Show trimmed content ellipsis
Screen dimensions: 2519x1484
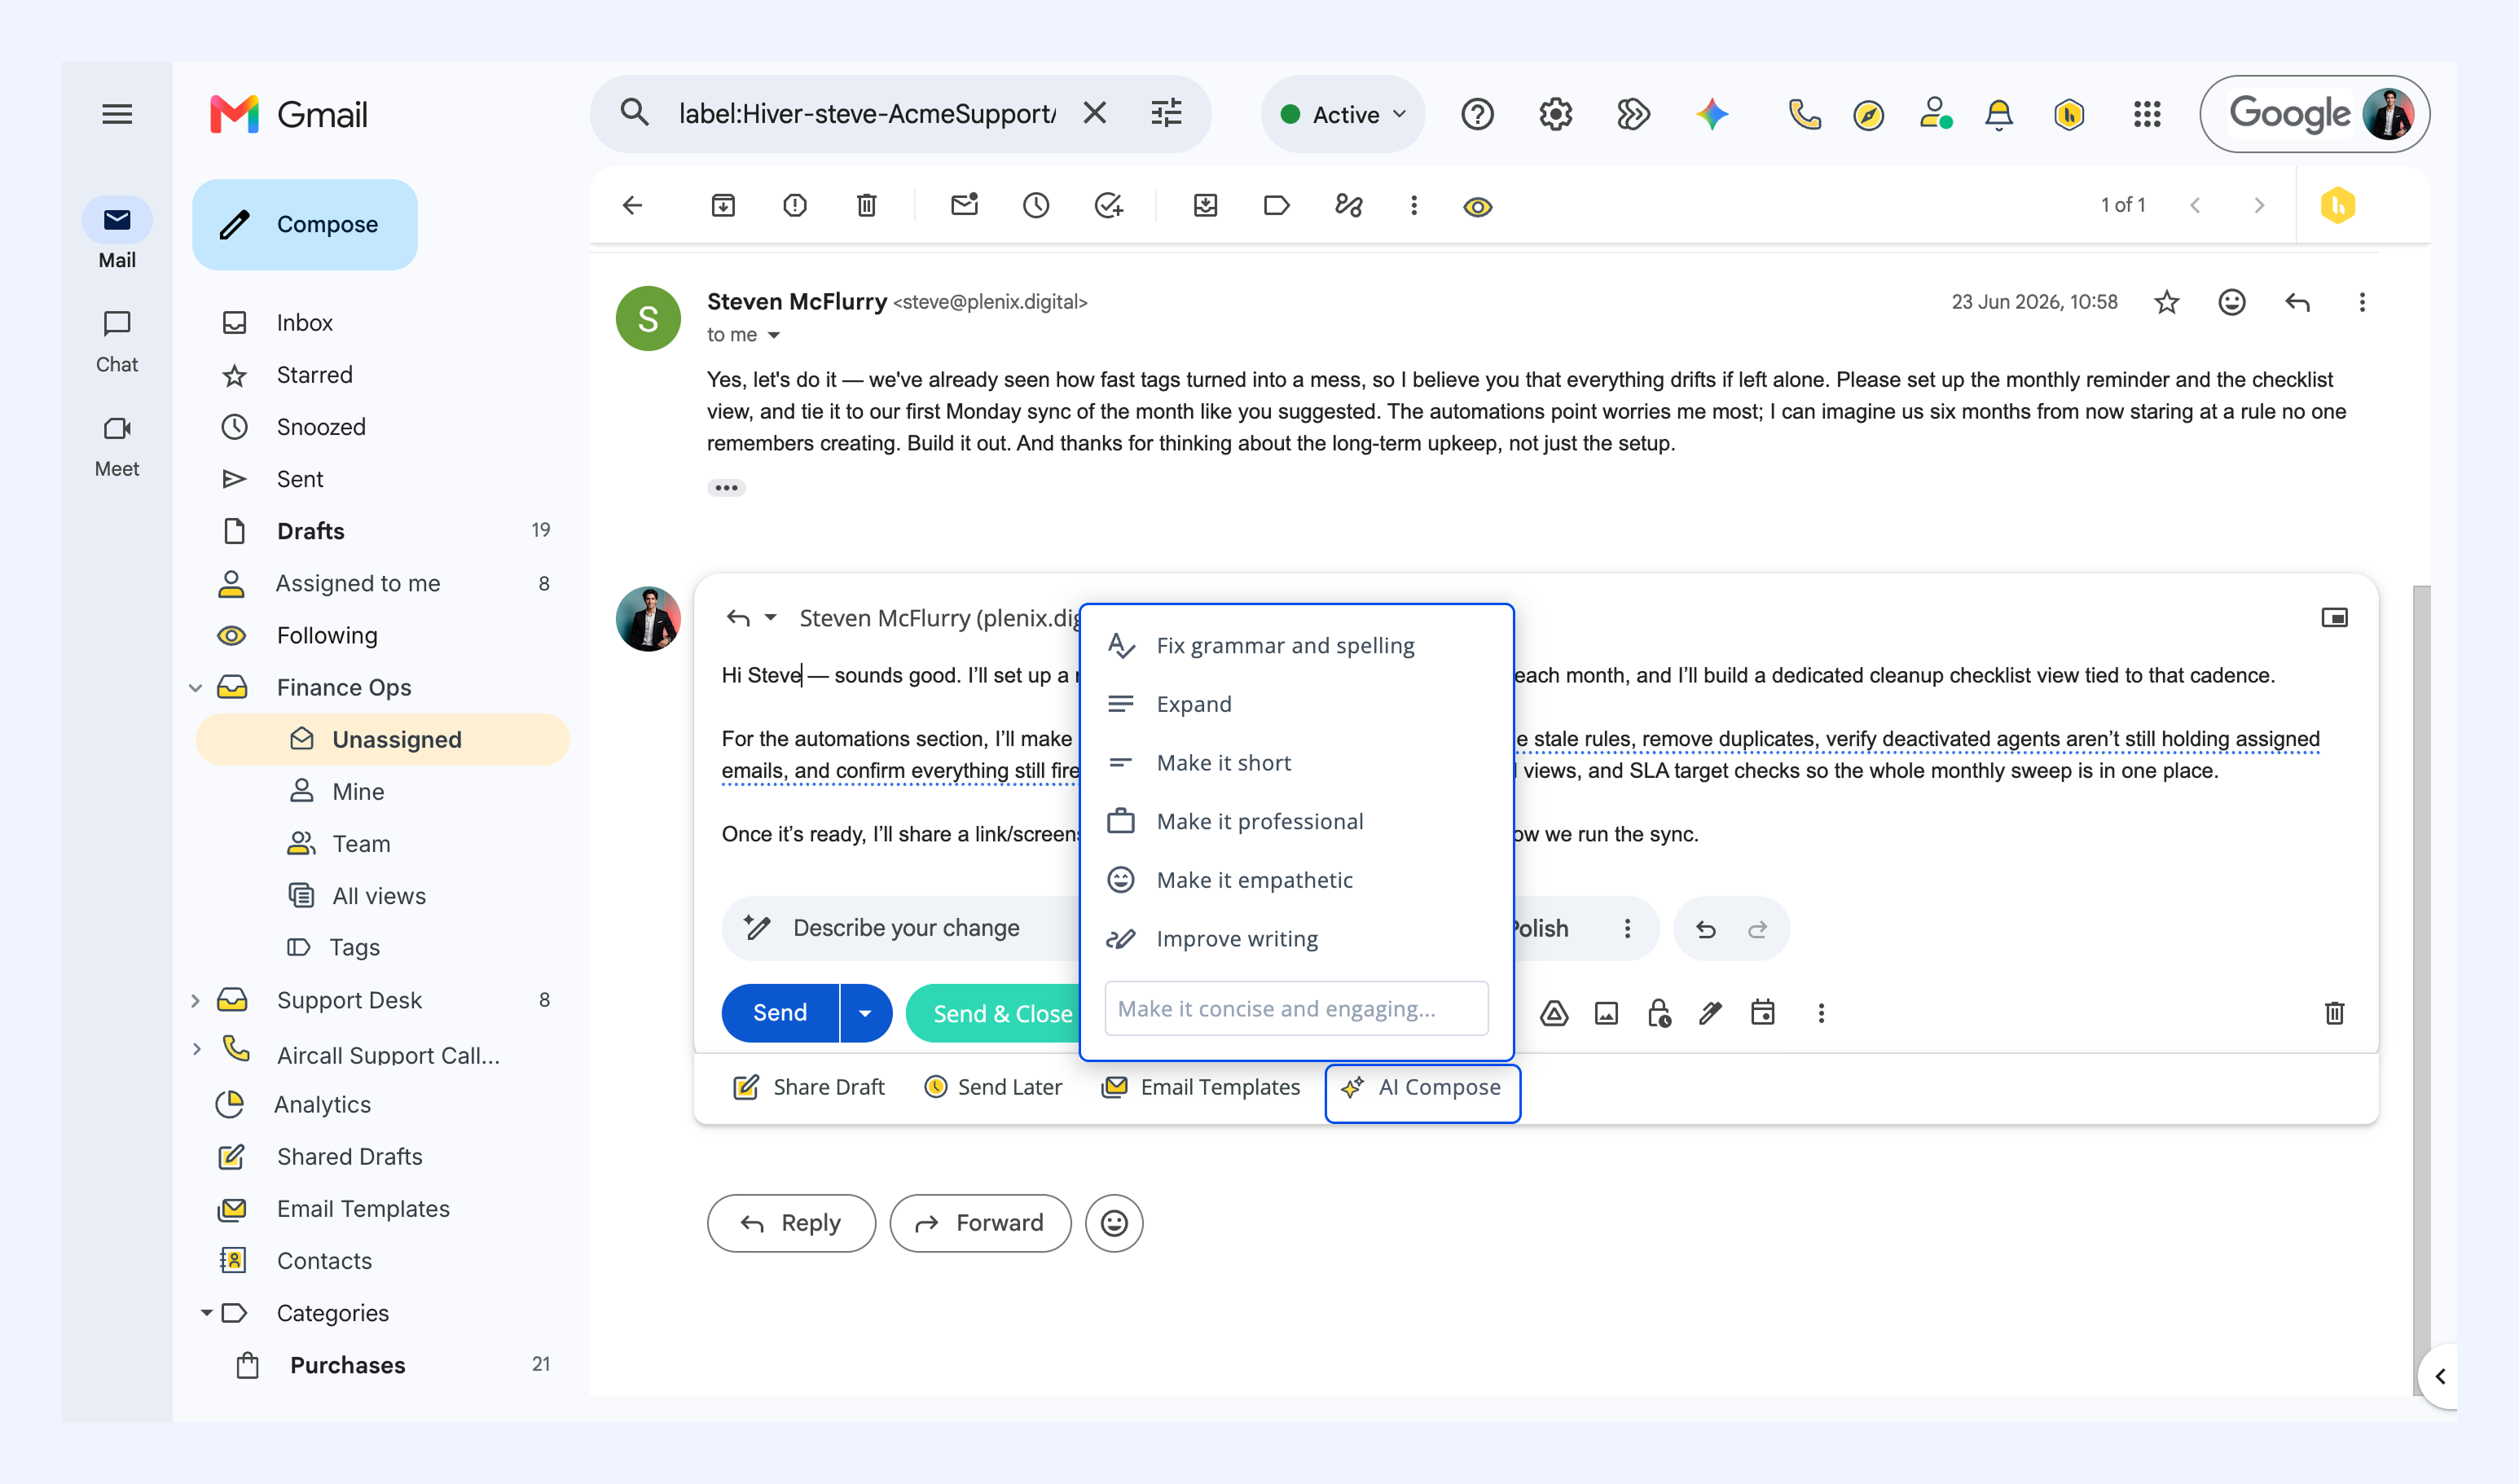(727, 488)
